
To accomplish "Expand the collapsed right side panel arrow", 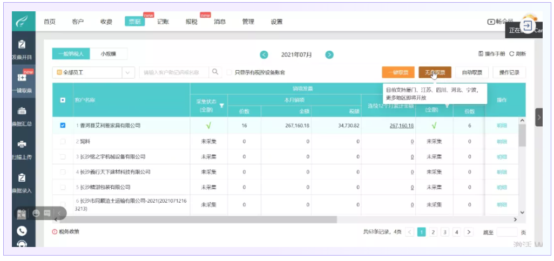I will pos(538,117).
